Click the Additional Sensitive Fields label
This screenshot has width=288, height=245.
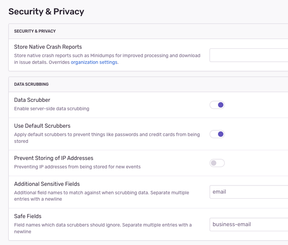pos(47,184)
